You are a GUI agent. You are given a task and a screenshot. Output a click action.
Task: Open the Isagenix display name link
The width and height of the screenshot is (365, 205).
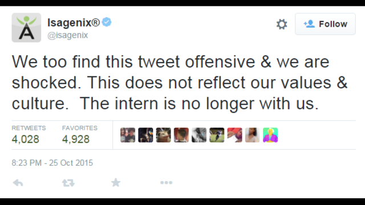74,23
